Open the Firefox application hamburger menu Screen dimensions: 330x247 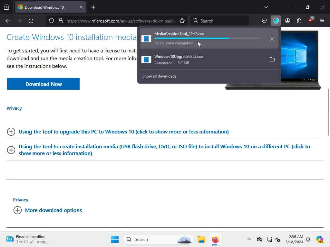point(322,21)
